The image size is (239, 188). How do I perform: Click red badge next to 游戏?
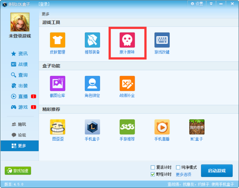[33, 107]
